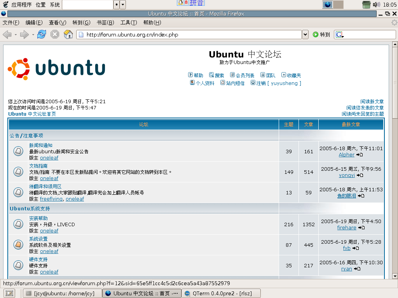Open the 新闻和通知 forum
Viewport: 398px width, 298px height.
[40, 145]
